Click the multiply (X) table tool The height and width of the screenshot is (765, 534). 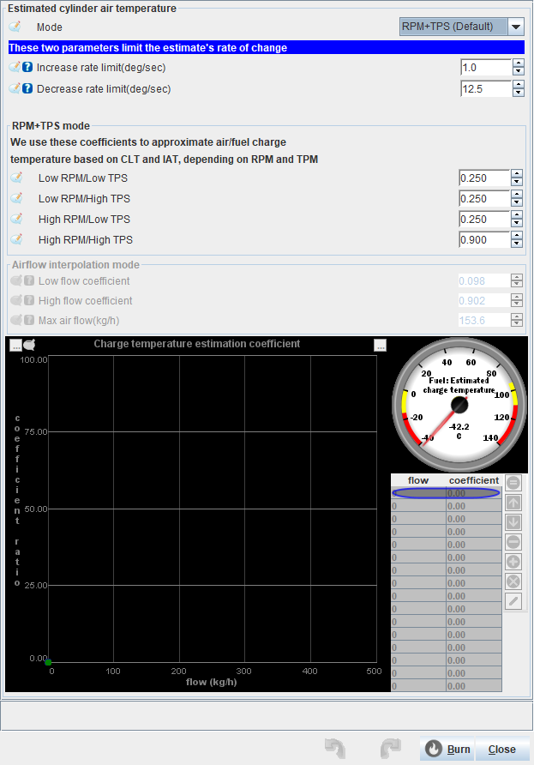click(x=513, y=581)
